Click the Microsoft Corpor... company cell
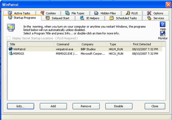The width and height of the screenshot is (172, 120). (x=93, y=54)
